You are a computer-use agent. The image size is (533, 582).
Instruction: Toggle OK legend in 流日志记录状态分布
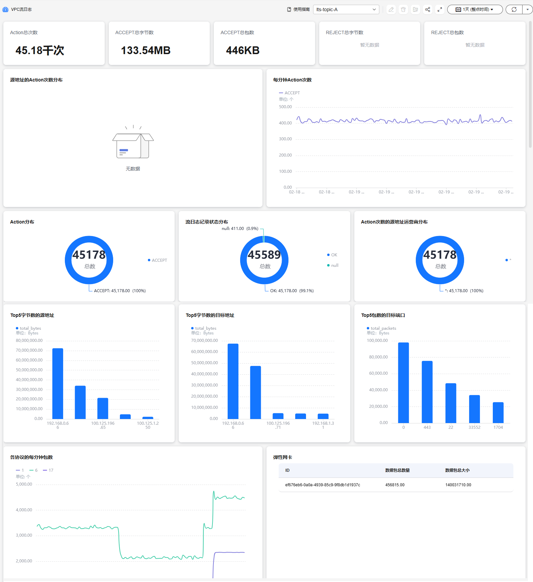(x=332, y=255)
